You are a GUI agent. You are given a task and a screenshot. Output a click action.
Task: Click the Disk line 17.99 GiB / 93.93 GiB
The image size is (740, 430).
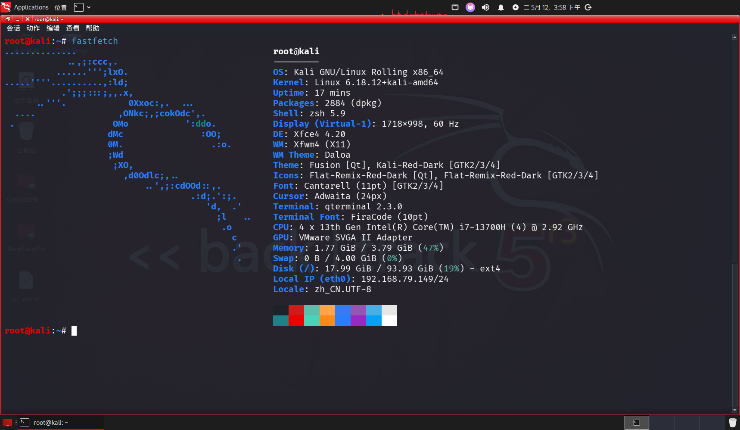pyautogui.click(x=387, y=268)
